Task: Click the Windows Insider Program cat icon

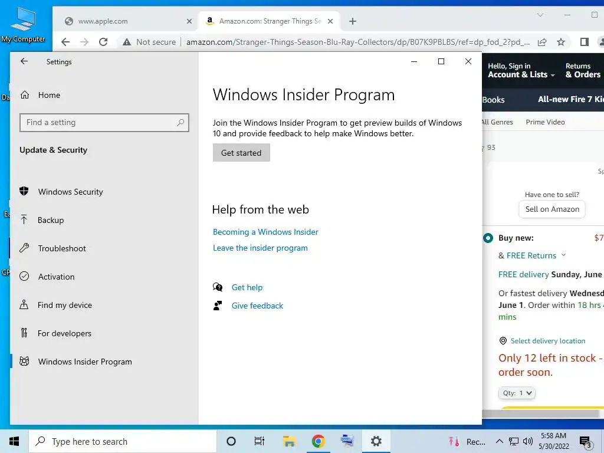Action: (24, 362)
